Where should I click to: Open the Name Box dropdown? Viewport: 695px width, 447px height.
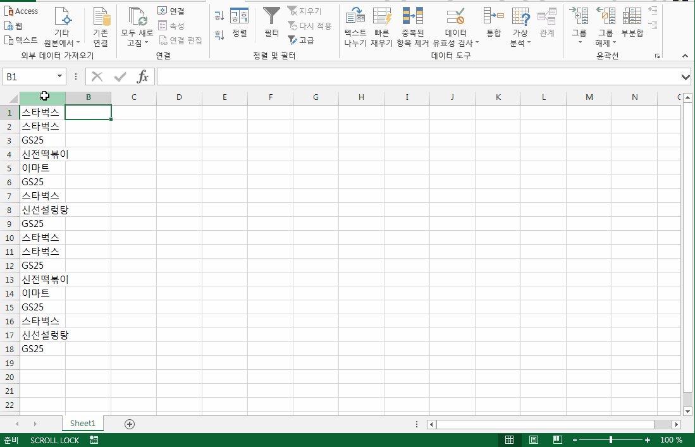pyautogui.click(x=59, y=77)
